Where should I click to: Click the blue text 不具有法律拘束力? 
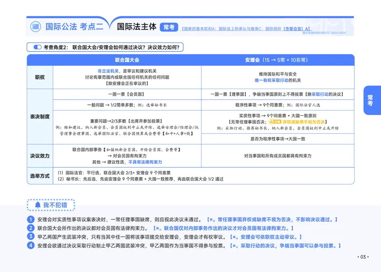pos(145,162)
